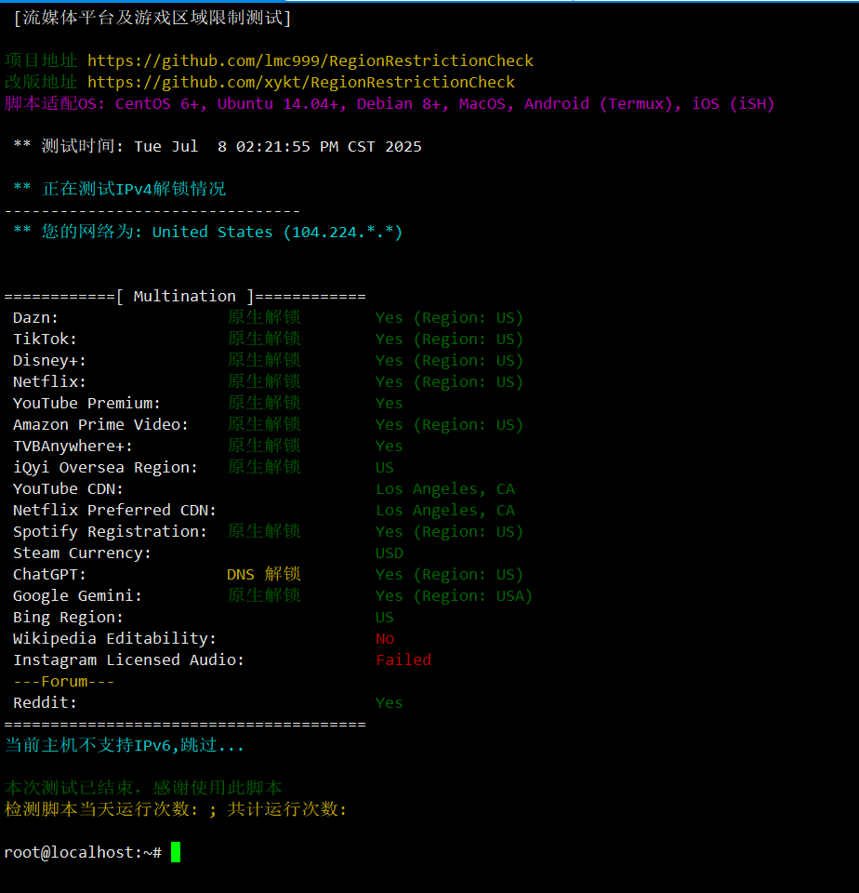Click the US value for Bing Region

(x=385, y=618)
